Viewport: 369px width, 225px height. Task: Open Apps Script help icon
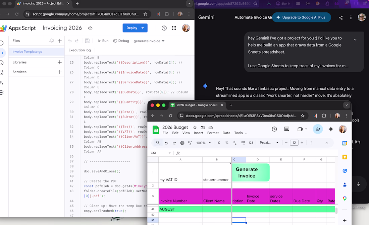164,28
